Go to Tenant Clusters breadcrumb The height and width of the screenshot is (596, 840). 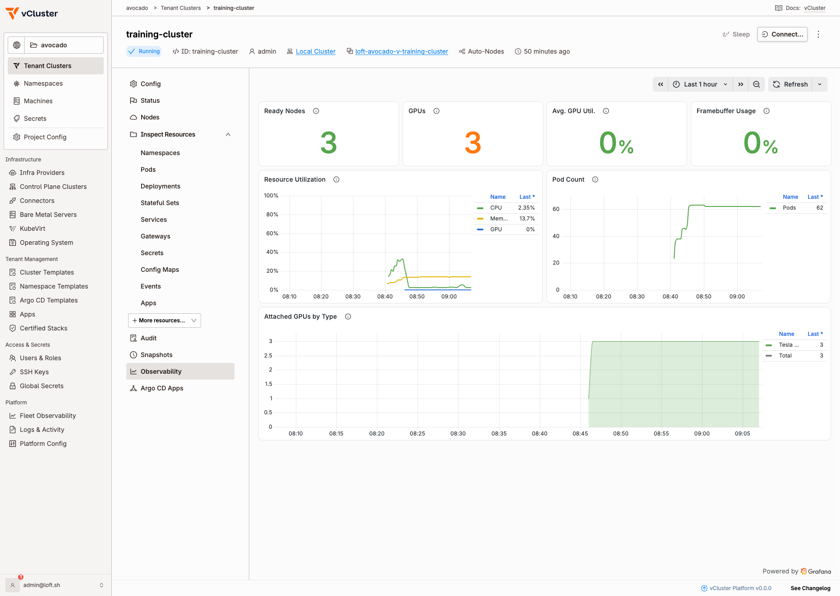point(181,8)
